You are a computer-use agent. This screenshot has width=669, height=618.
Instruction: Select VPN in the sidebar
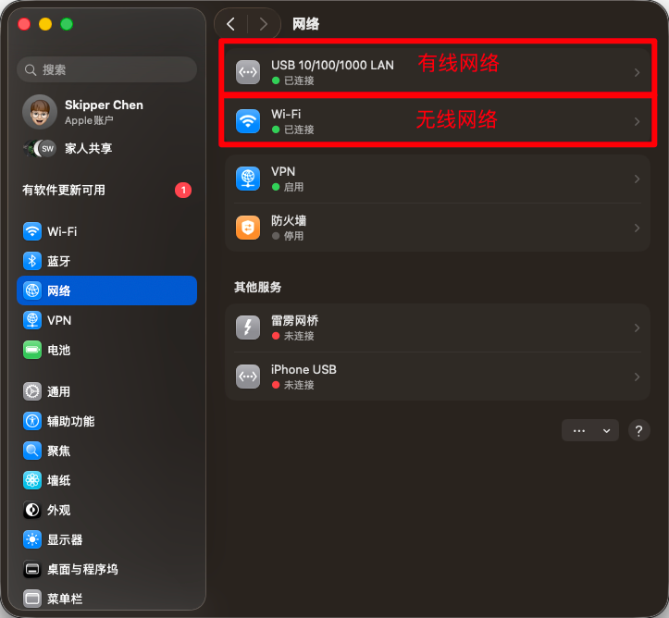(x=106, y=320)
